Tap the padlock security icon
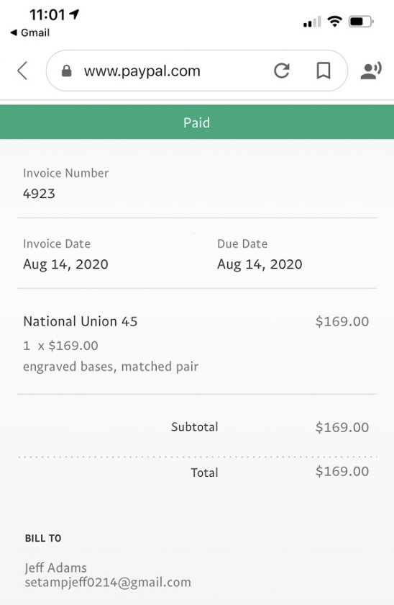Screen dimensions: 394x605 coord(67,71)
